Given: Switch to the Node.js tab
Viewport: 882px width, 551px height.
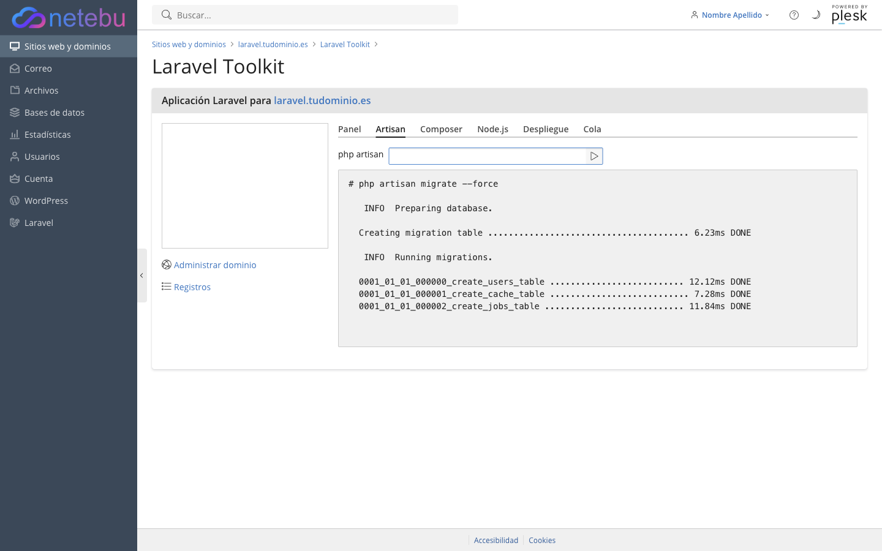Looking at the screenshot, I should pyautogui.click(x=493, y=129).
